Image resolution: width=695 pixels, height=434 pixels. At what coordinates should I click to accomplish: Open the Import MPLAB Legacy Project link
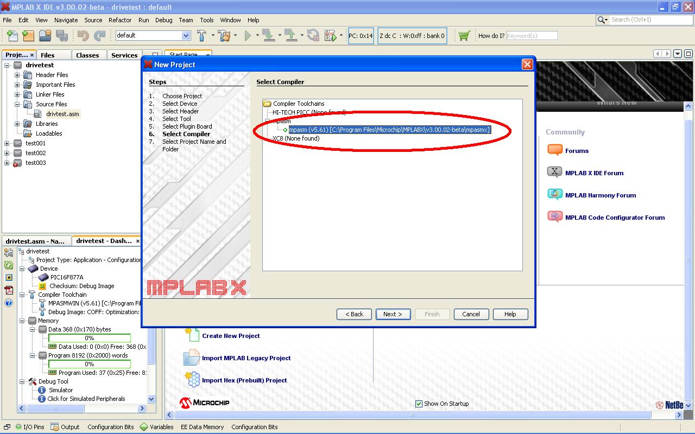point(246,358)
